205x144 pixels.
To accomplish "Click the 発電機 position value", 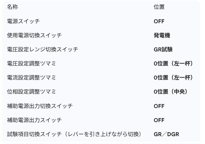I will (x=162, y=35).
